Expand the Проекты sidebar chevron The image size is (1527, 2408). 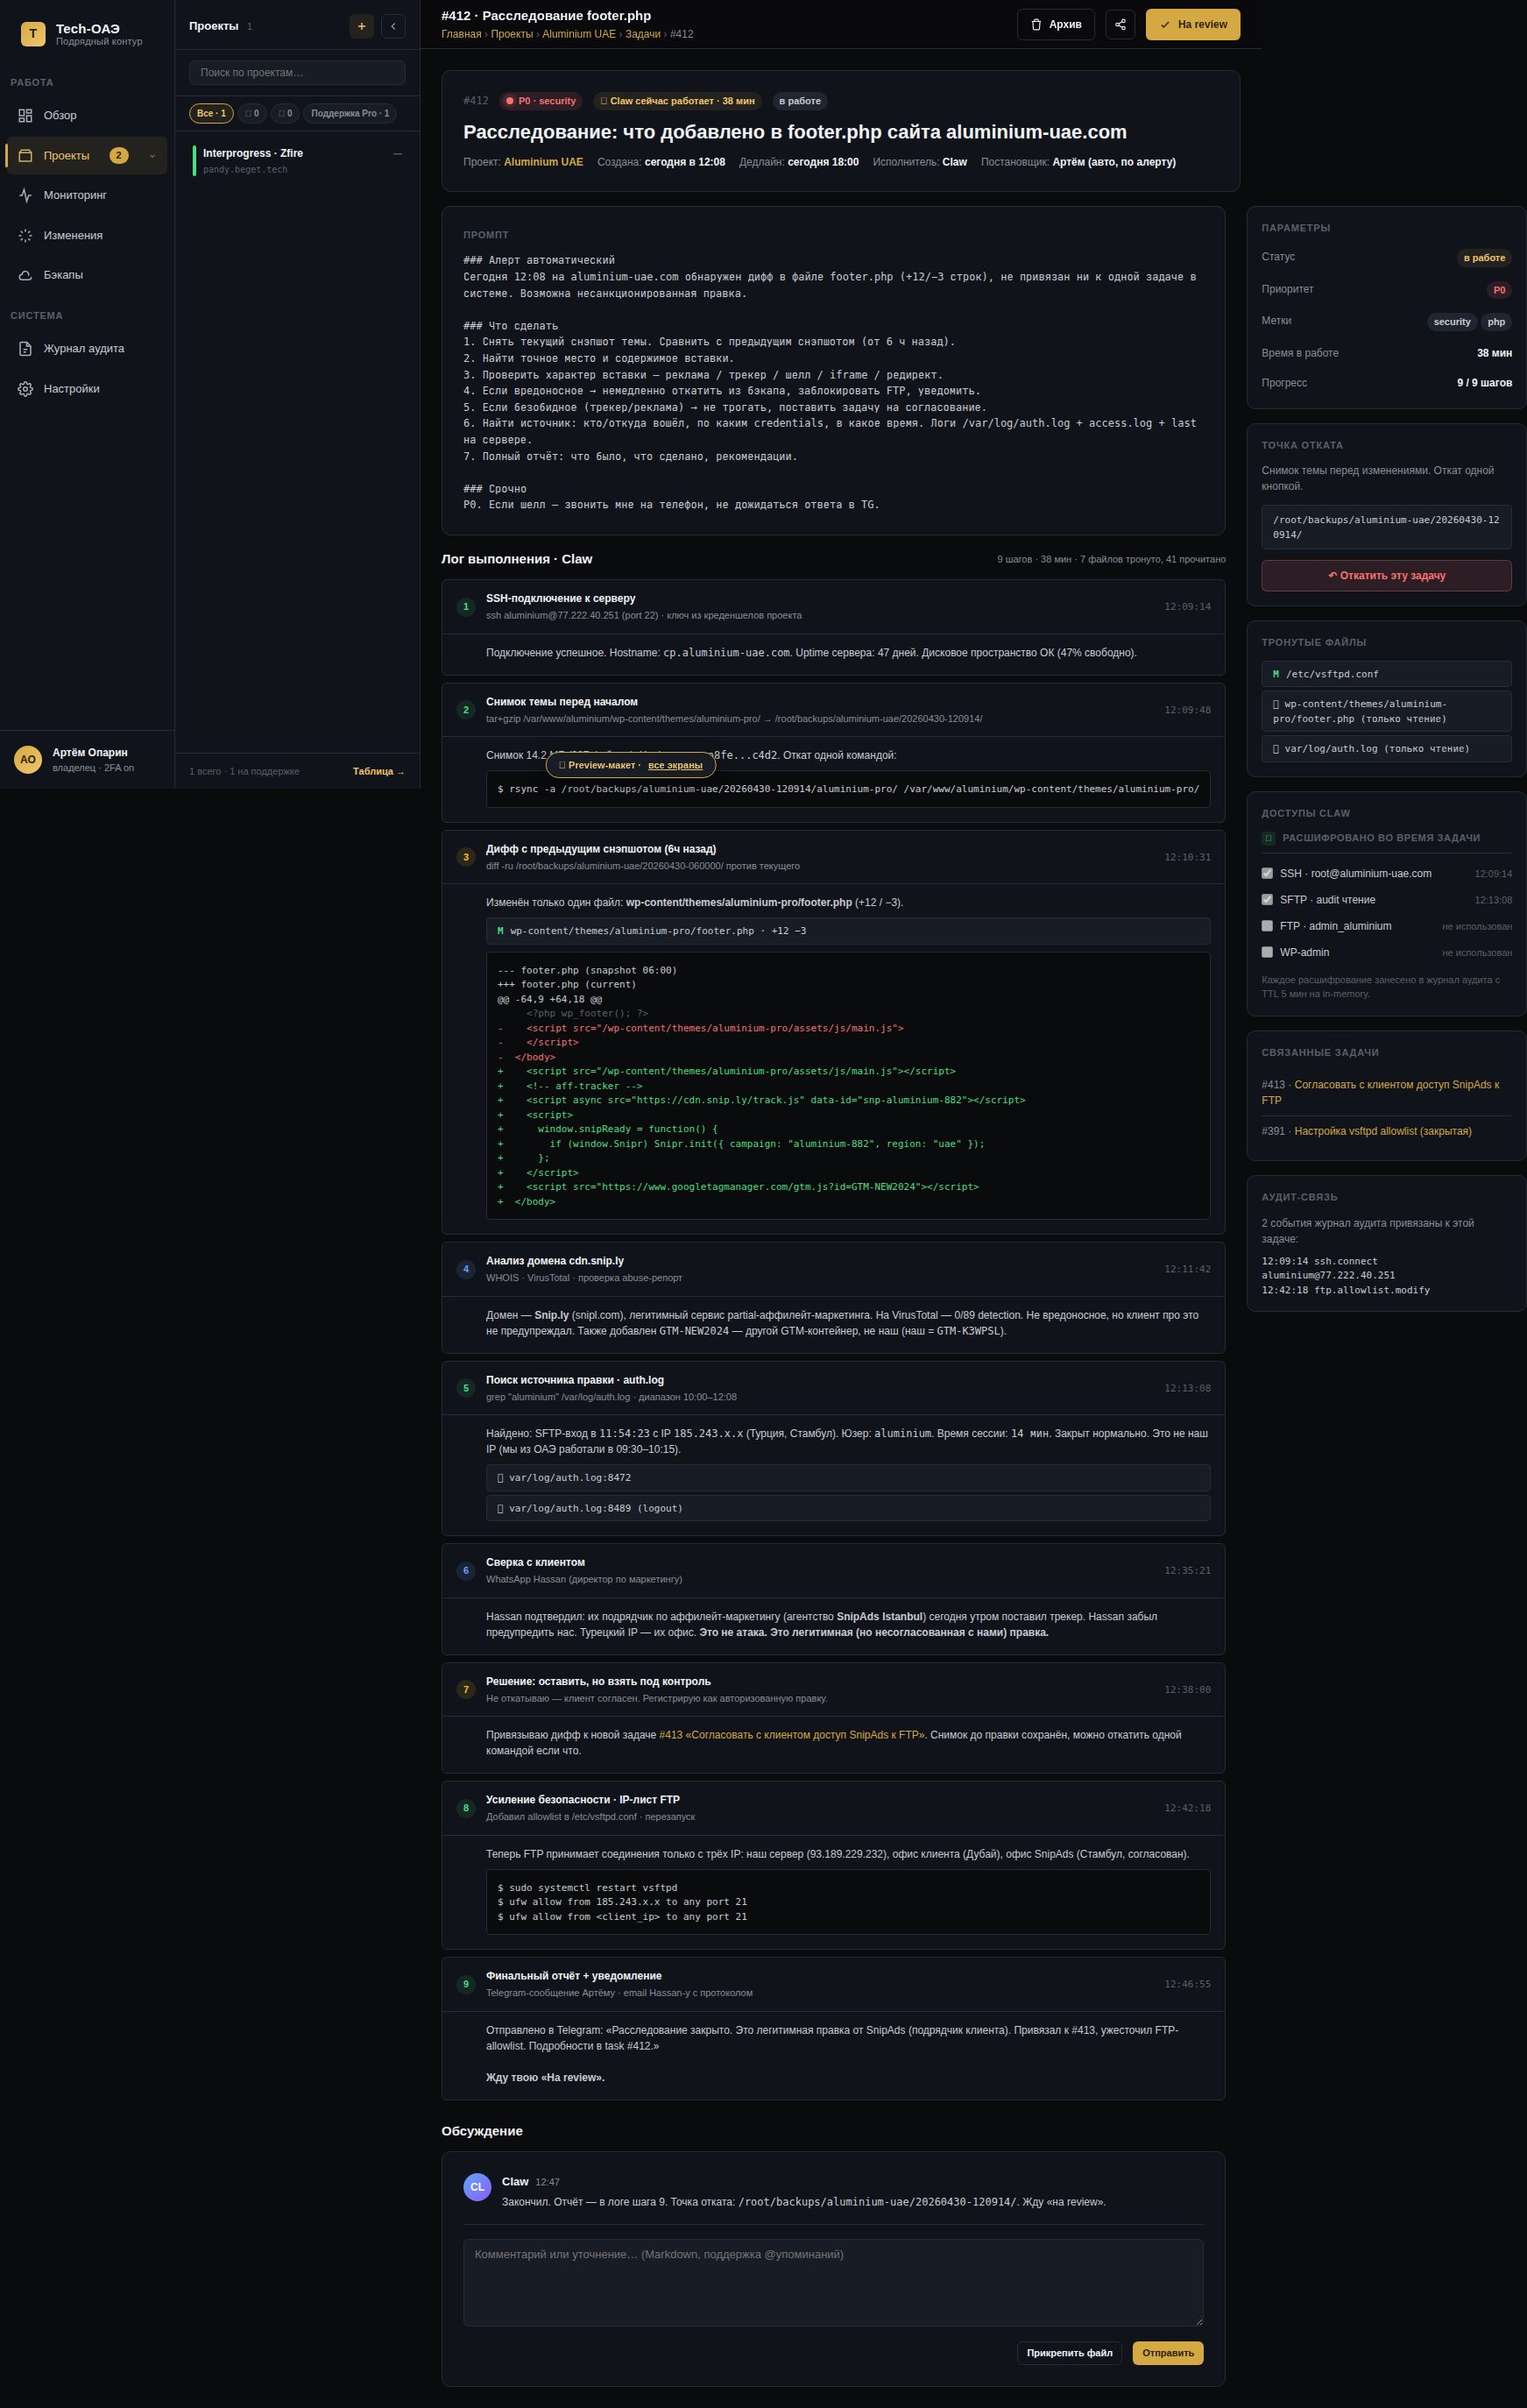(x=152, y=156)
